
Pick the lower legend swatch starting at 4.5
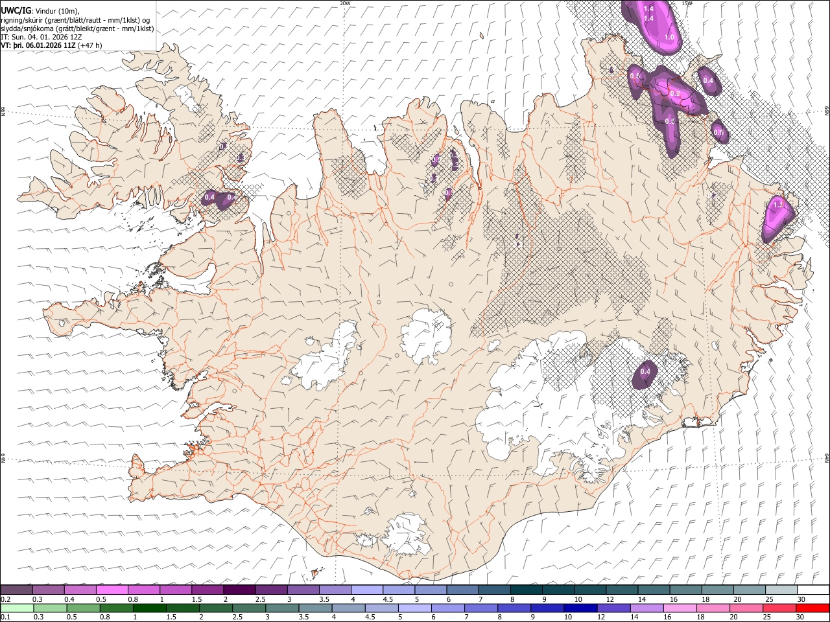pos(381,608)
